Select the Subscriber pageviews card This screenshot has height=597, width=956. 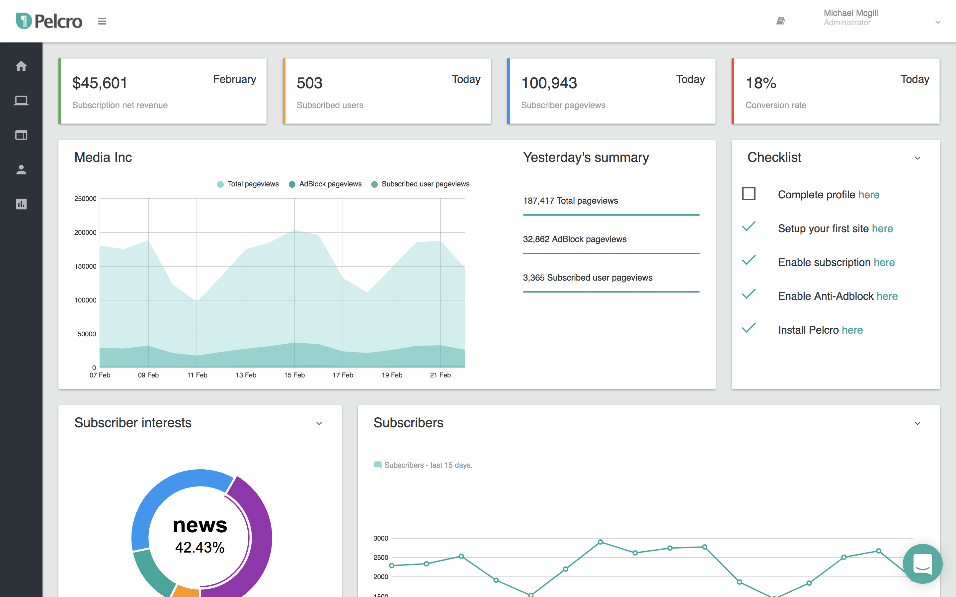pos(611,91)
